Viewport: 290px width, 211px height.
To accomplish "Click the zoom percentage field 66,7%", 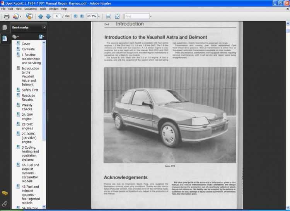I will tap(92, 16).
